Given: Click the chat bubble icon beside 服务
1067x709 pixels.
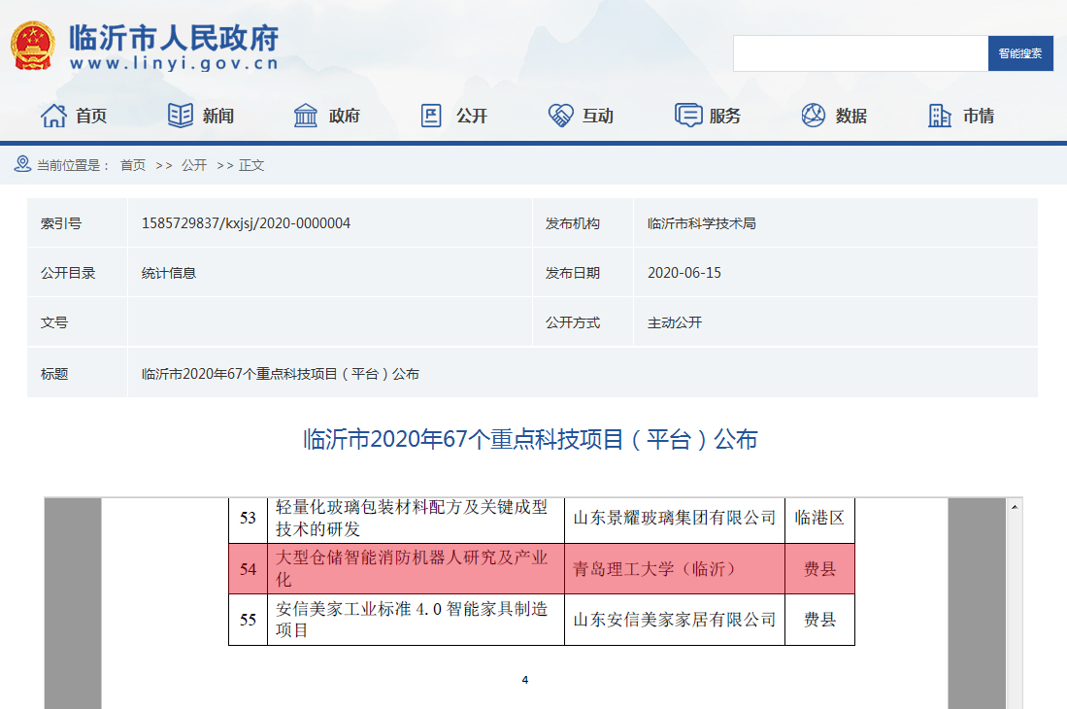Looking at the screenshot, I should click(687, 116).
